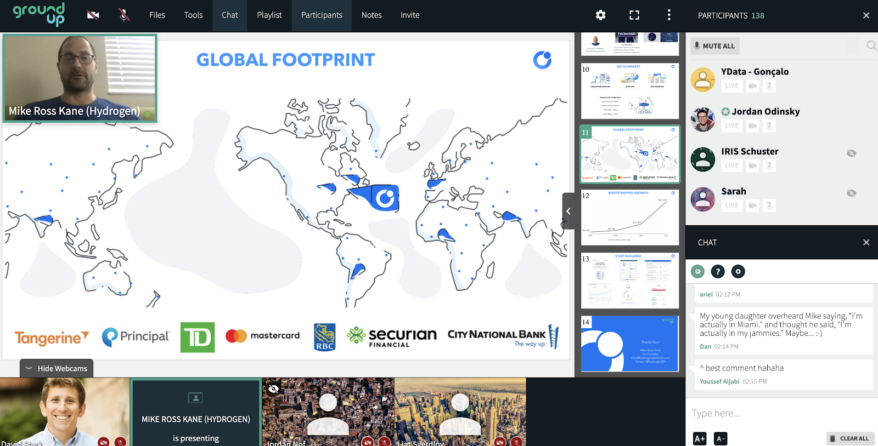
Task: Set Jordan Odinsky live
Action: pos(731,126)
